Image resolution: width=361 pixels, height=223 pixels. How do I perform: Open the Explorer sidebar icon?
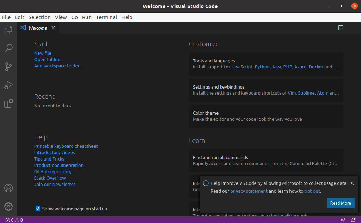pos(8,30)
